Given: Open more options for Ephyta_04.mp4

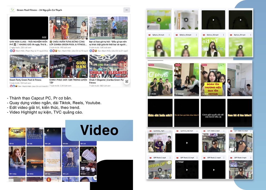Looking at the screenshot, I should coord(169,35).
